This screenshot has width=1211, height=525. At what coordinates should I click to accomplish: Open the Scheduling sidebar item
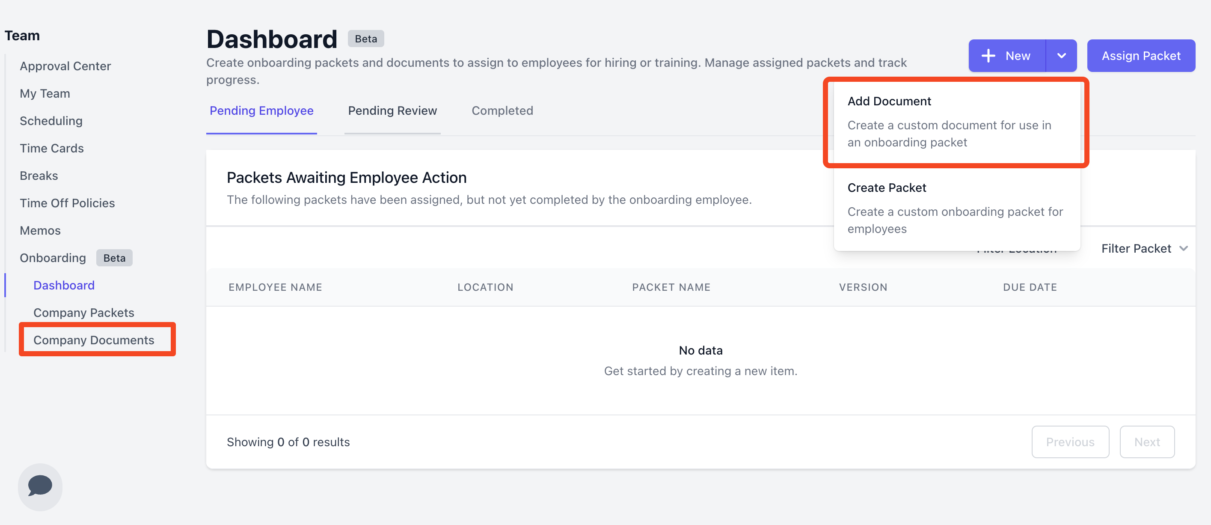click(51, 121)
